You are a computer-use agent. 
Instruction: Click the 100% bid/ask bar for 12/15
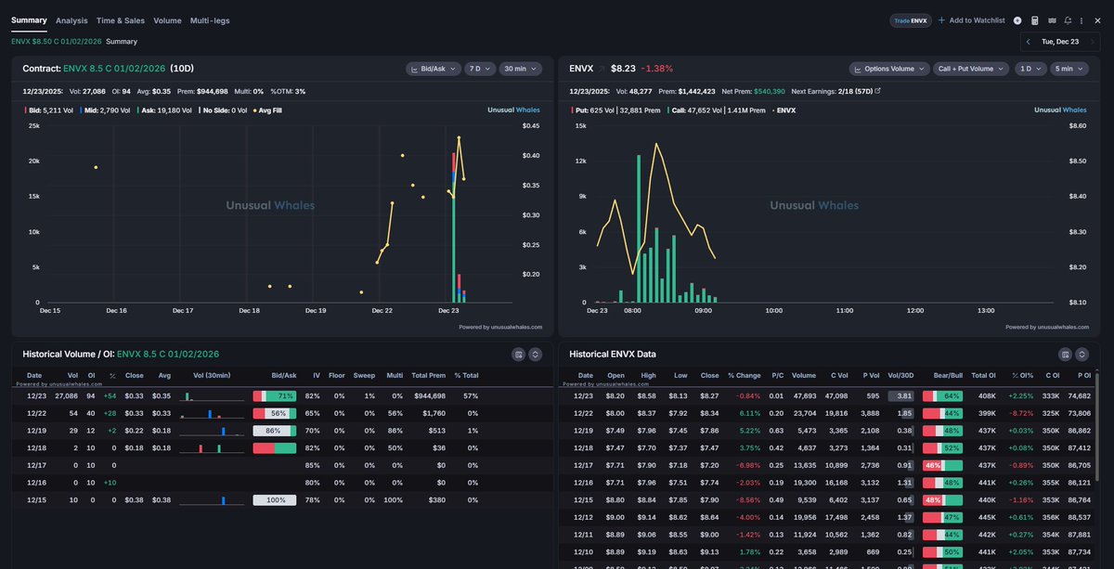(274, 500)
